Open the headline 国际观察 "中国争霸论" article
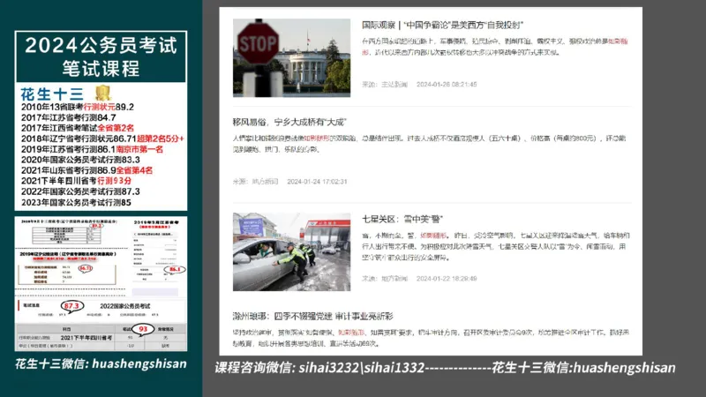 [443, 26]
